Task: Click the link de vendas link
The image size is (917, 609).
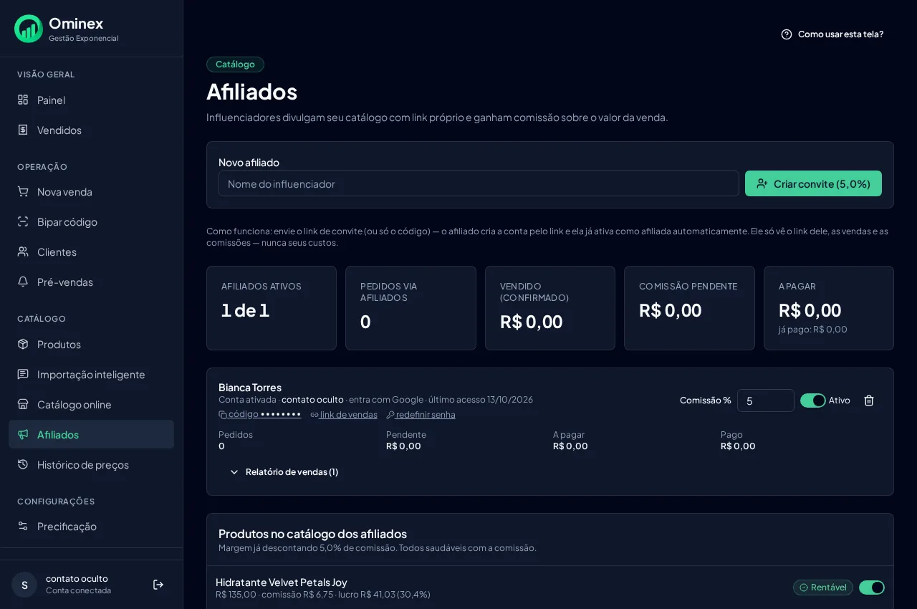Action: (x=344, y=415)
